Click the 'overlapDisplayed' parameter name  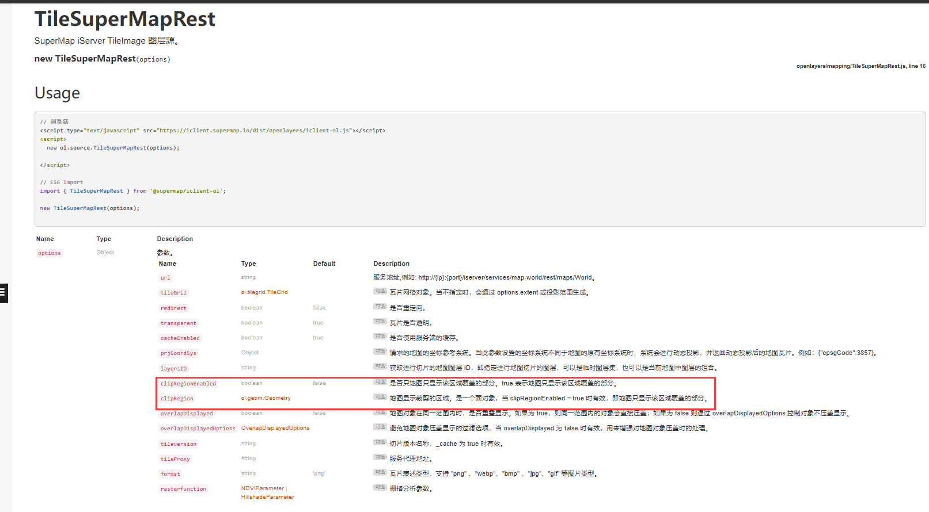pyautogui.click(x=187, y=414)
